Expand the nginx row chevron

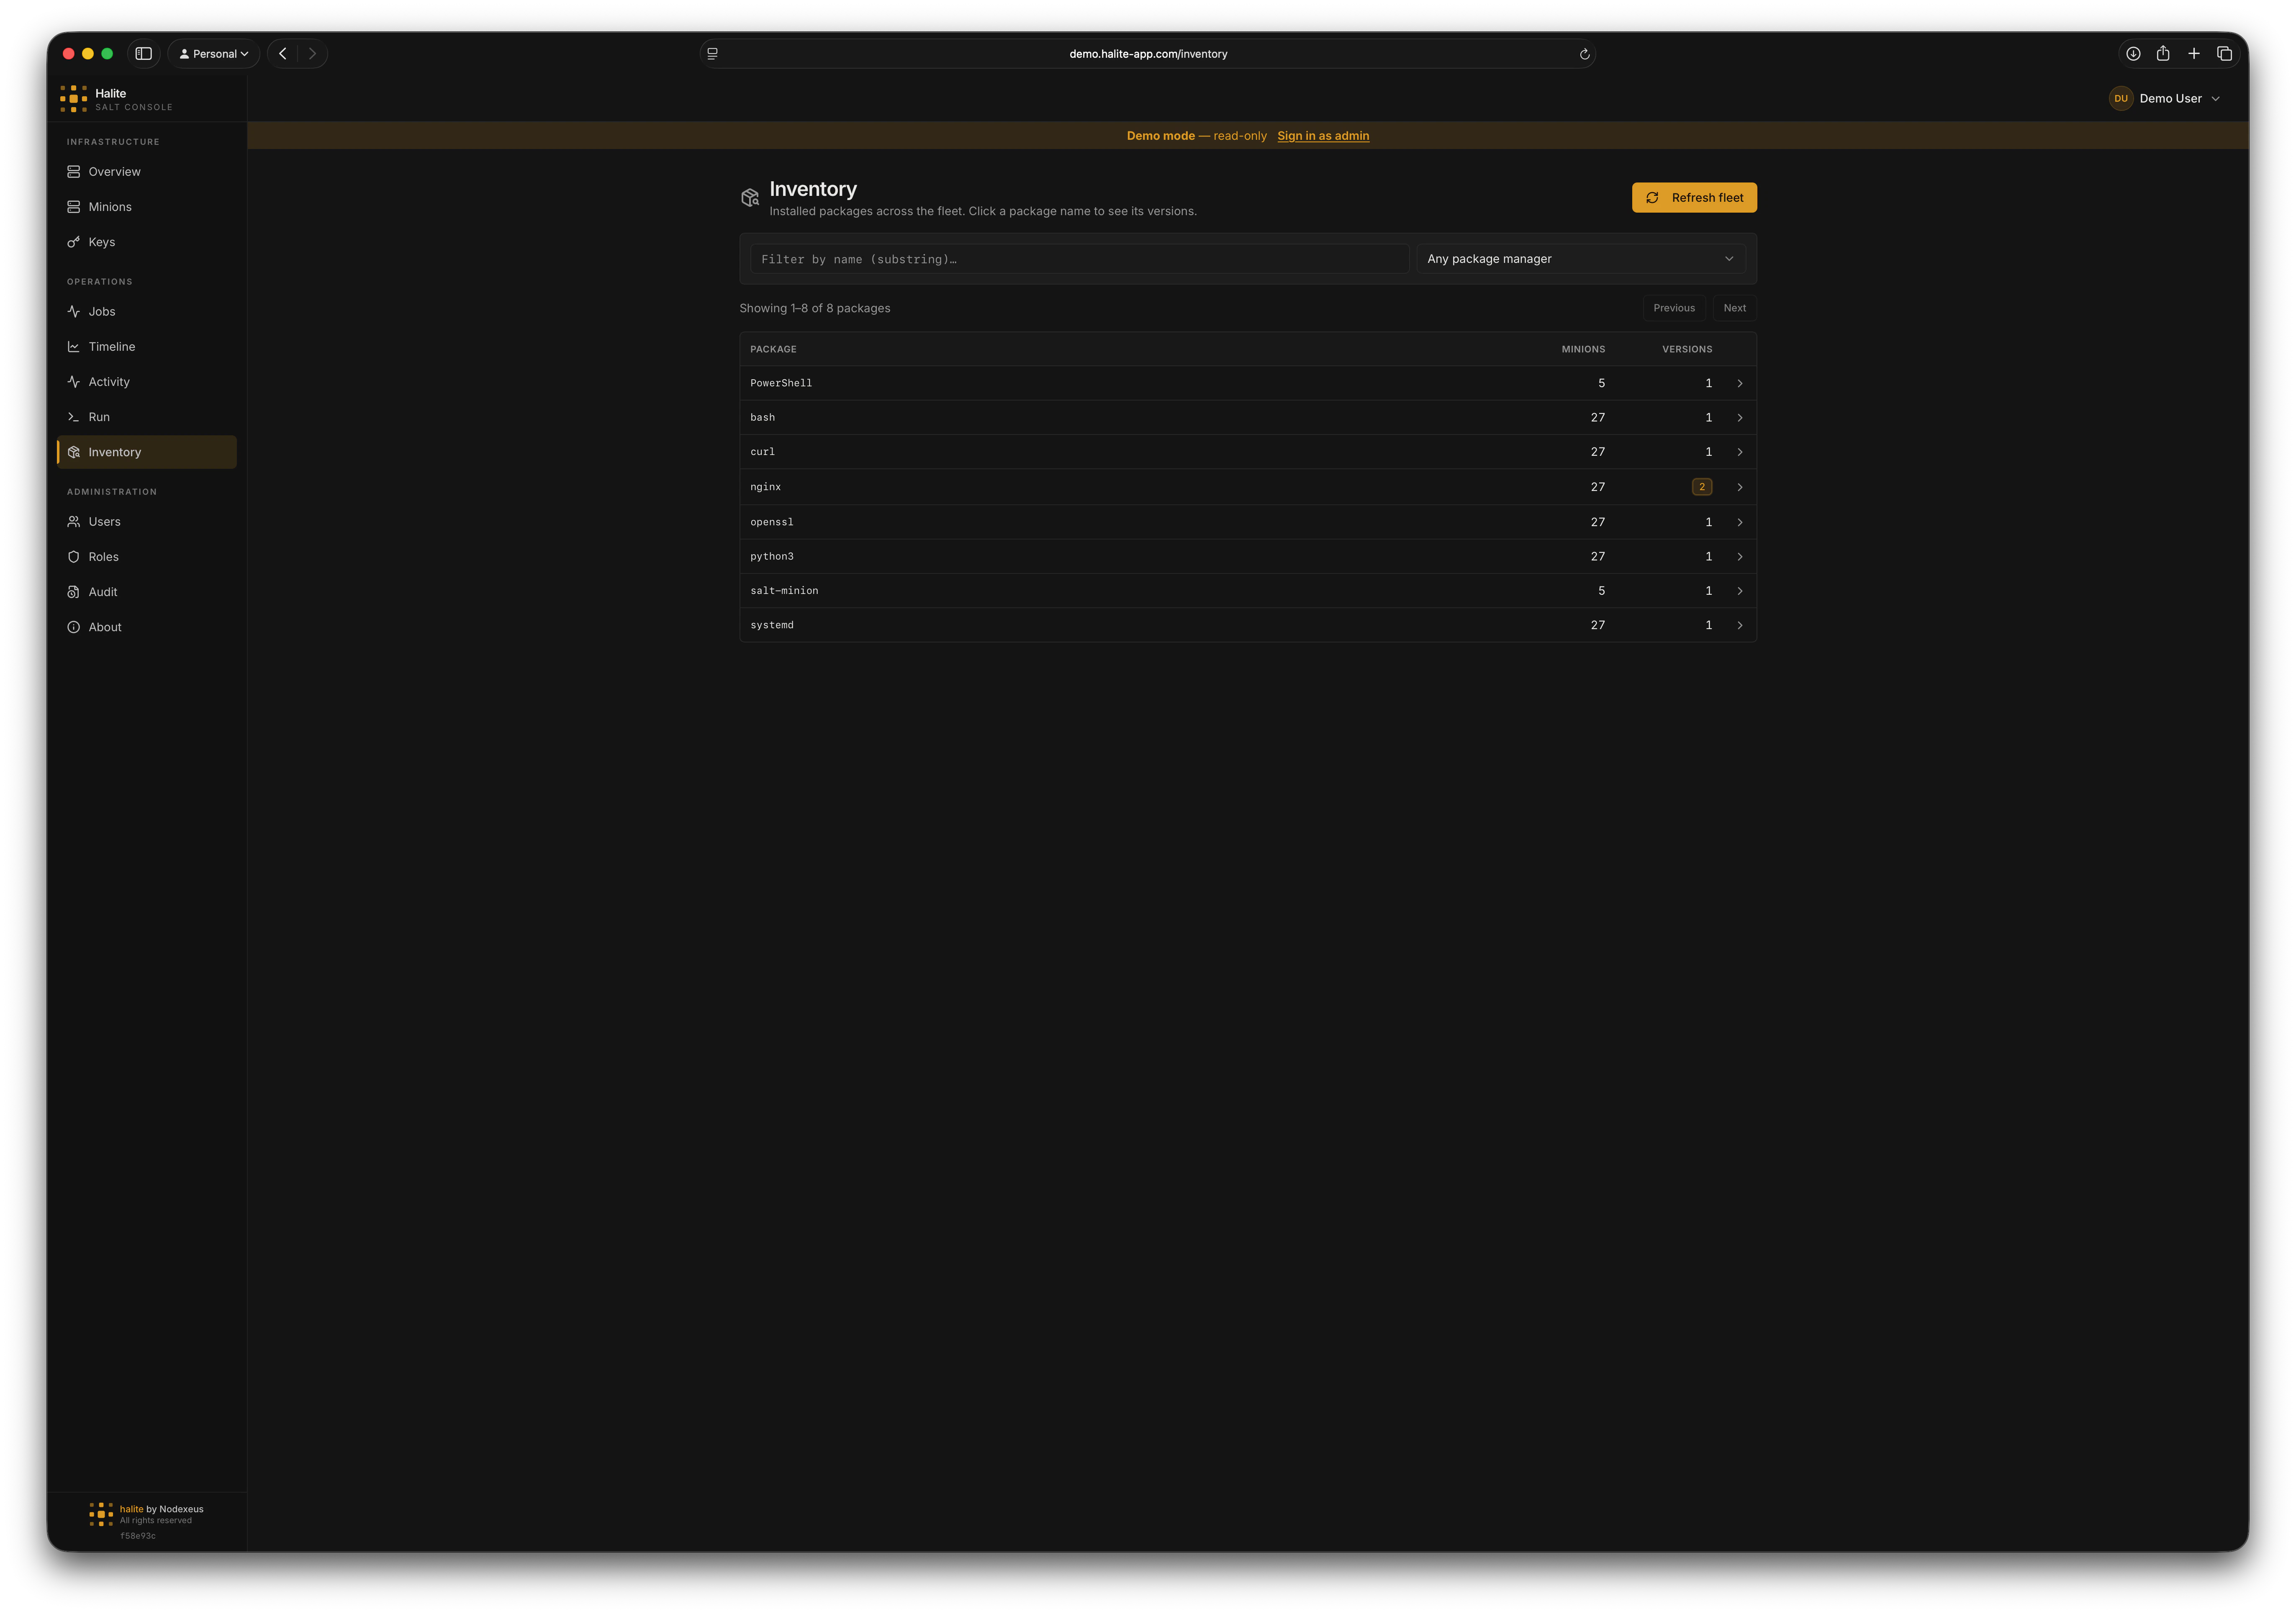[x=1740, y=487]
